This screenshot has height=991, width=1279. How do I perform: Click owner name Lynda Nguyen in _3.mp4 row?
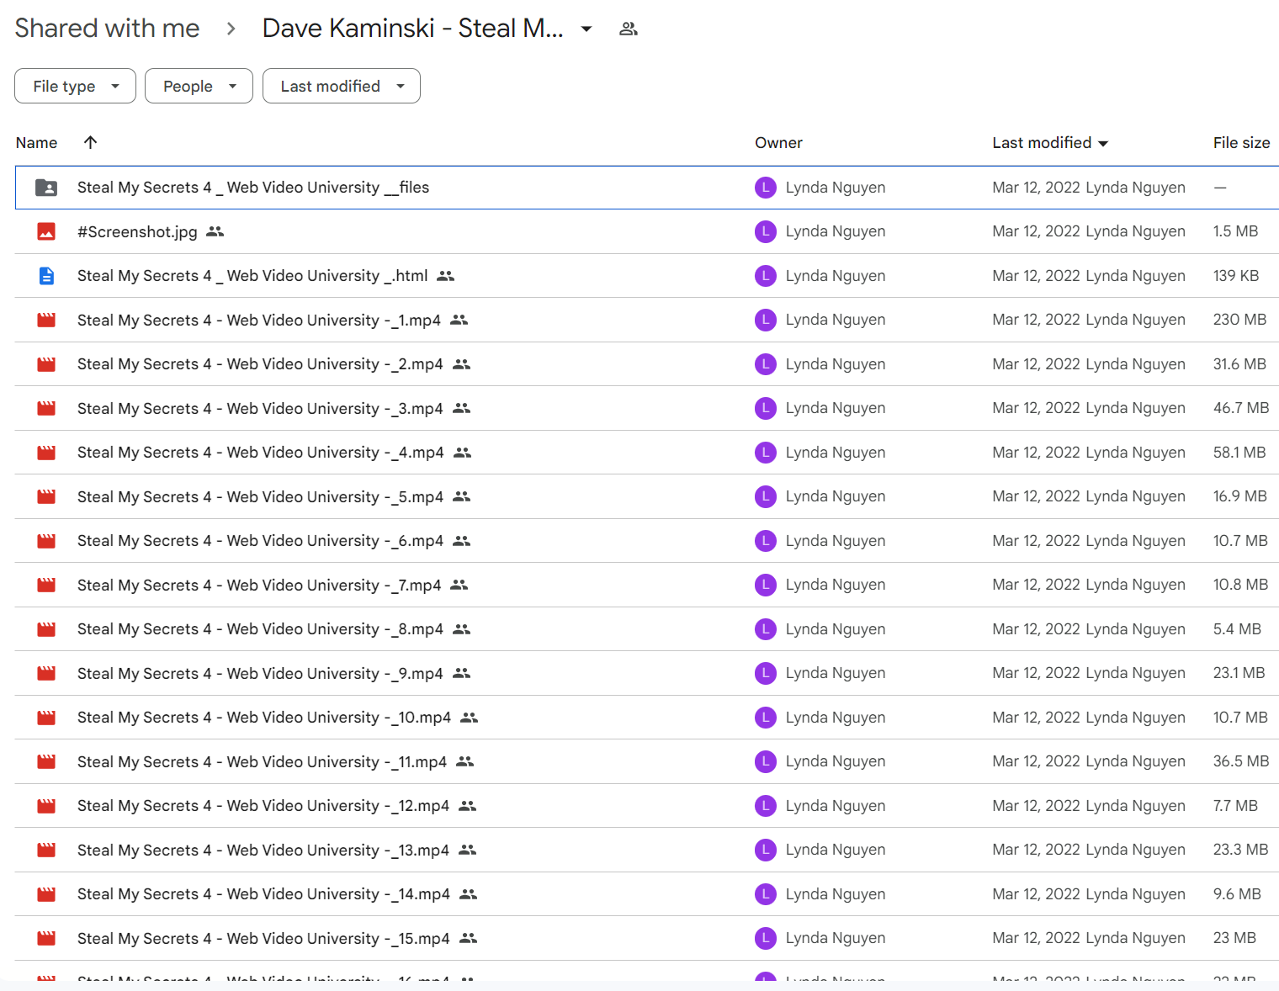(836, 408)
